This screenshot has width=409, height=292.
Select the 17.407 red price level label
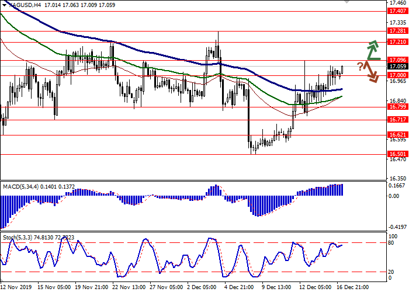click(397, 11)
